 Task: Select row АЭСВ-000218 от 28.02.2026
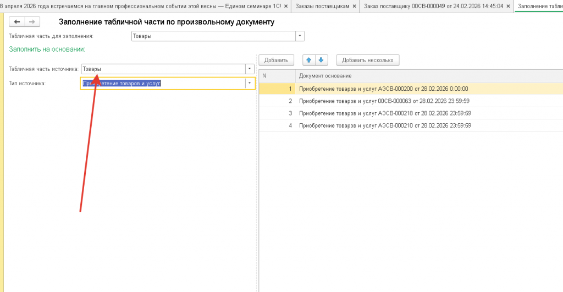411,113
